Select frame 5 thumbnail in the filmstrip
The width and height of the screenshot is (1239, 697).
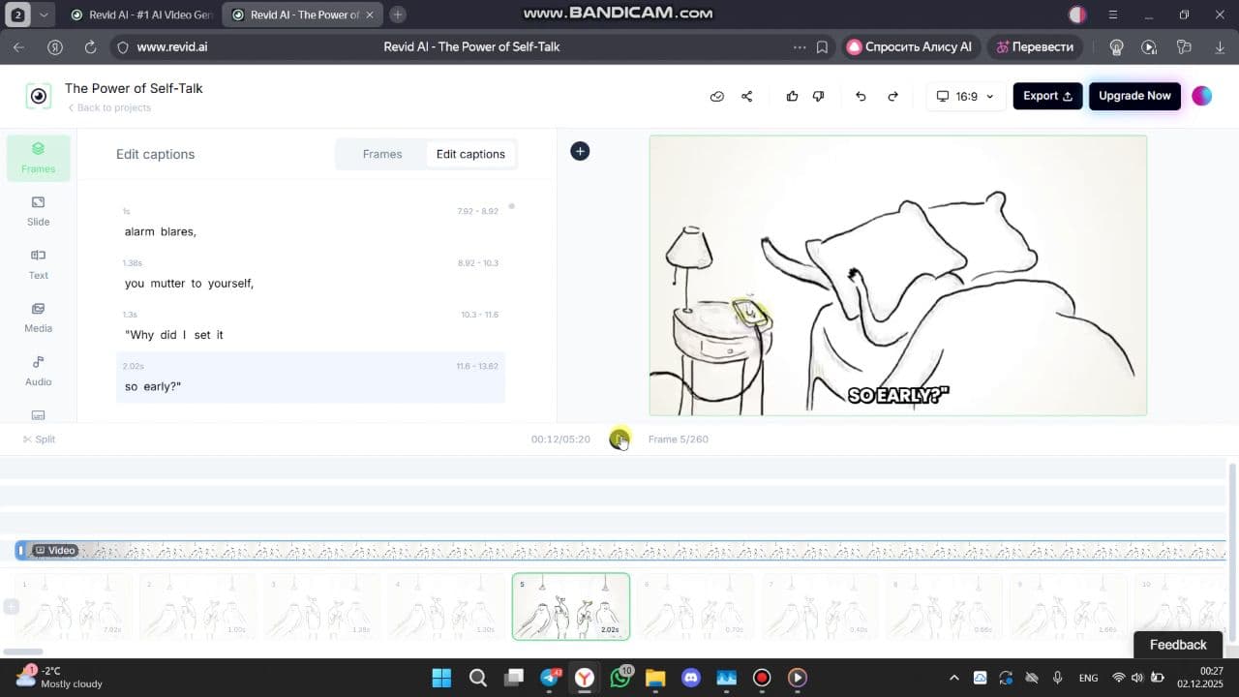(570, 605)
